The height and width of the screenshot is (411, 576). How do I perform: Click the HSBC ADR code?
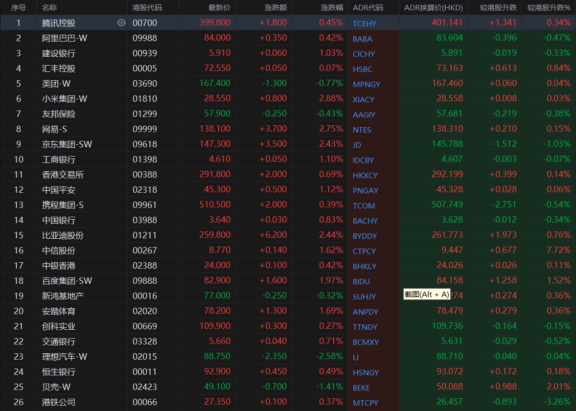coord(362,69)
